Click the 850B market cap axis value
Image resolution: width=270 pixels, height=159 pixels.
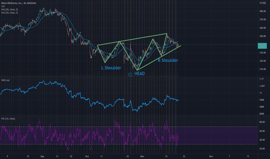pyautogui.click(x=262, y=114)
